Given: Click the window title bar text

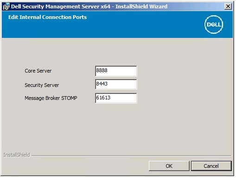Looking at the screenshot, I should click(89, 6).
